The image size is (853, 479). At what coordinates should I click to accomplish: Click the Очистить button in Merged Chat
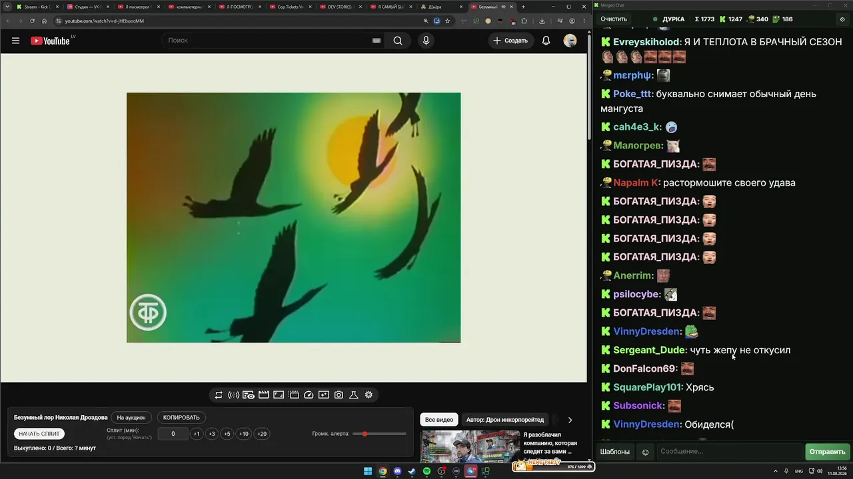614,19
